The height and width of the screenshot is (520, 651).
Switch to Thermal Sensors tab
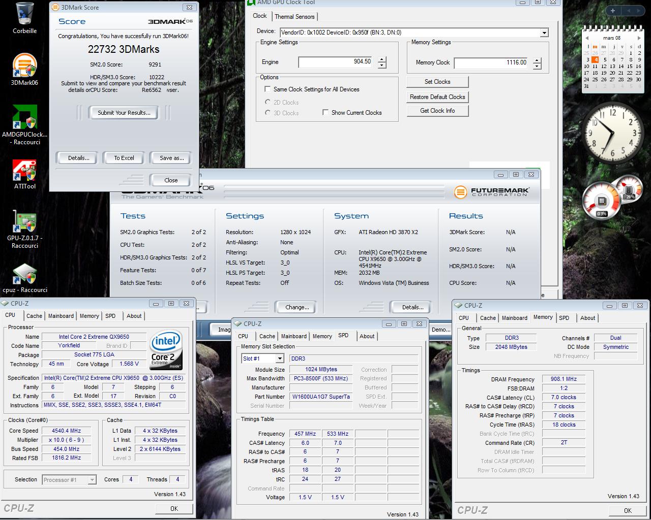[x=294, y=17]
